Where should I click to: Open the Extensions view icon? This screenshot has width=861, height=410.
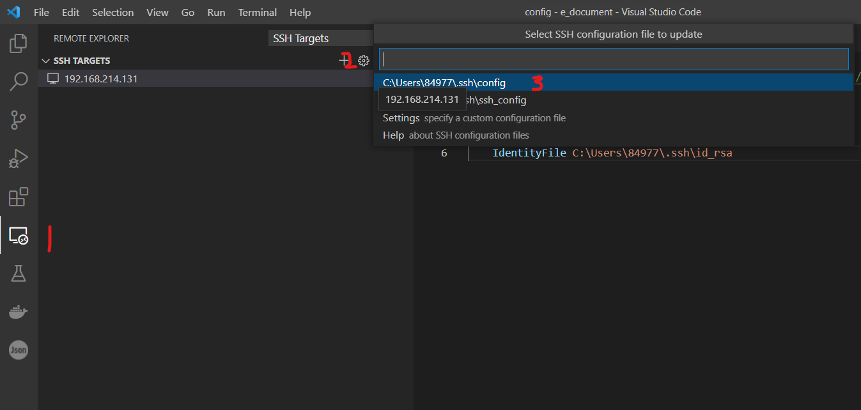pos(19,197)
